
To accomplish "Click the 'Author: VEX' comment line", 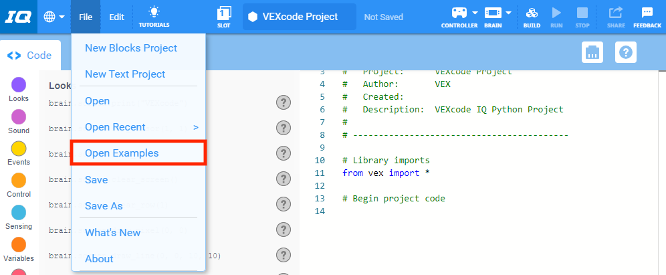I will [x=397, y=84].
